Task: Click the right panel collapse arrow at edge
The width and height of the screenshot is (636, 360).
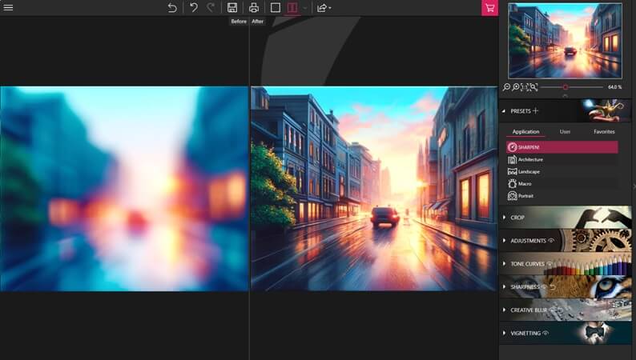Action: tap(634, 186)
